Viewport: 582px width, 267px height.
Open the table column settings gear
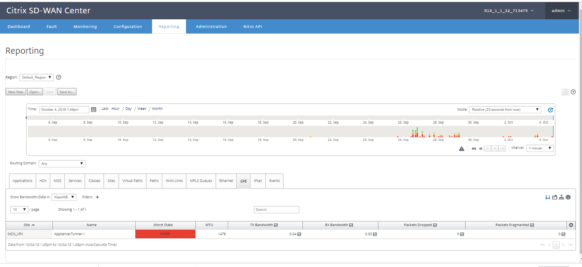click(571, 225)
